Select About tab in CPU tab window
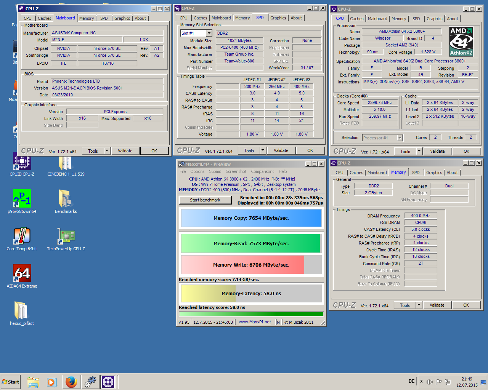 [x=453, y=19]
